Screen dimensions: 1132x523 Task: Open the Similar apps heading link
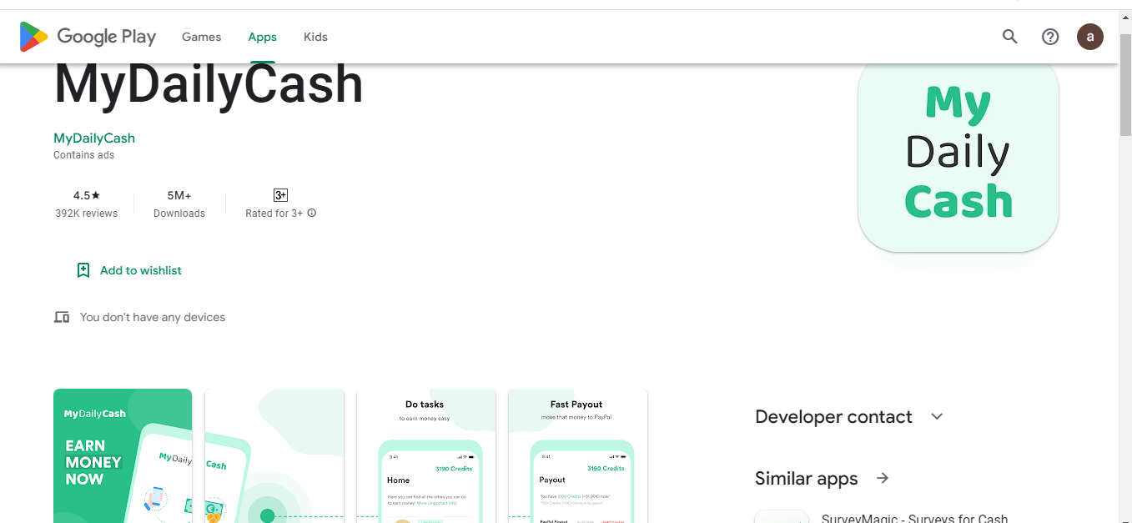[x=806, y=478]
